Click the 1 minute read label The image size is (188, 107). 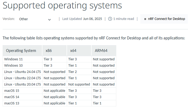pos(124,19)
